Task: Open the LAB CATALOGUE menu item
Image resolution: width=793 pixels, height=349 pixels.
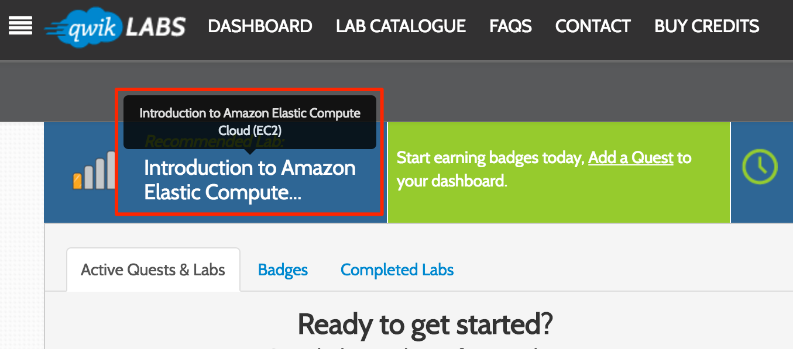Action: coord(401,26)
